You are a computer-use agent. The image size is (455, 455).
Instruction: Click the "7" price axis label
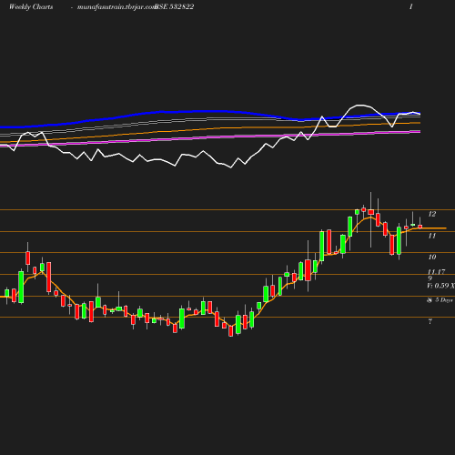point(430,321)
